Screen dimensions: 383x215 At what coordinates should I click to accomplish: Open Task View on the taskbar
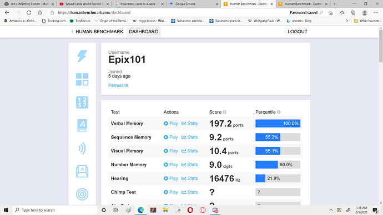tap(116, 210)
